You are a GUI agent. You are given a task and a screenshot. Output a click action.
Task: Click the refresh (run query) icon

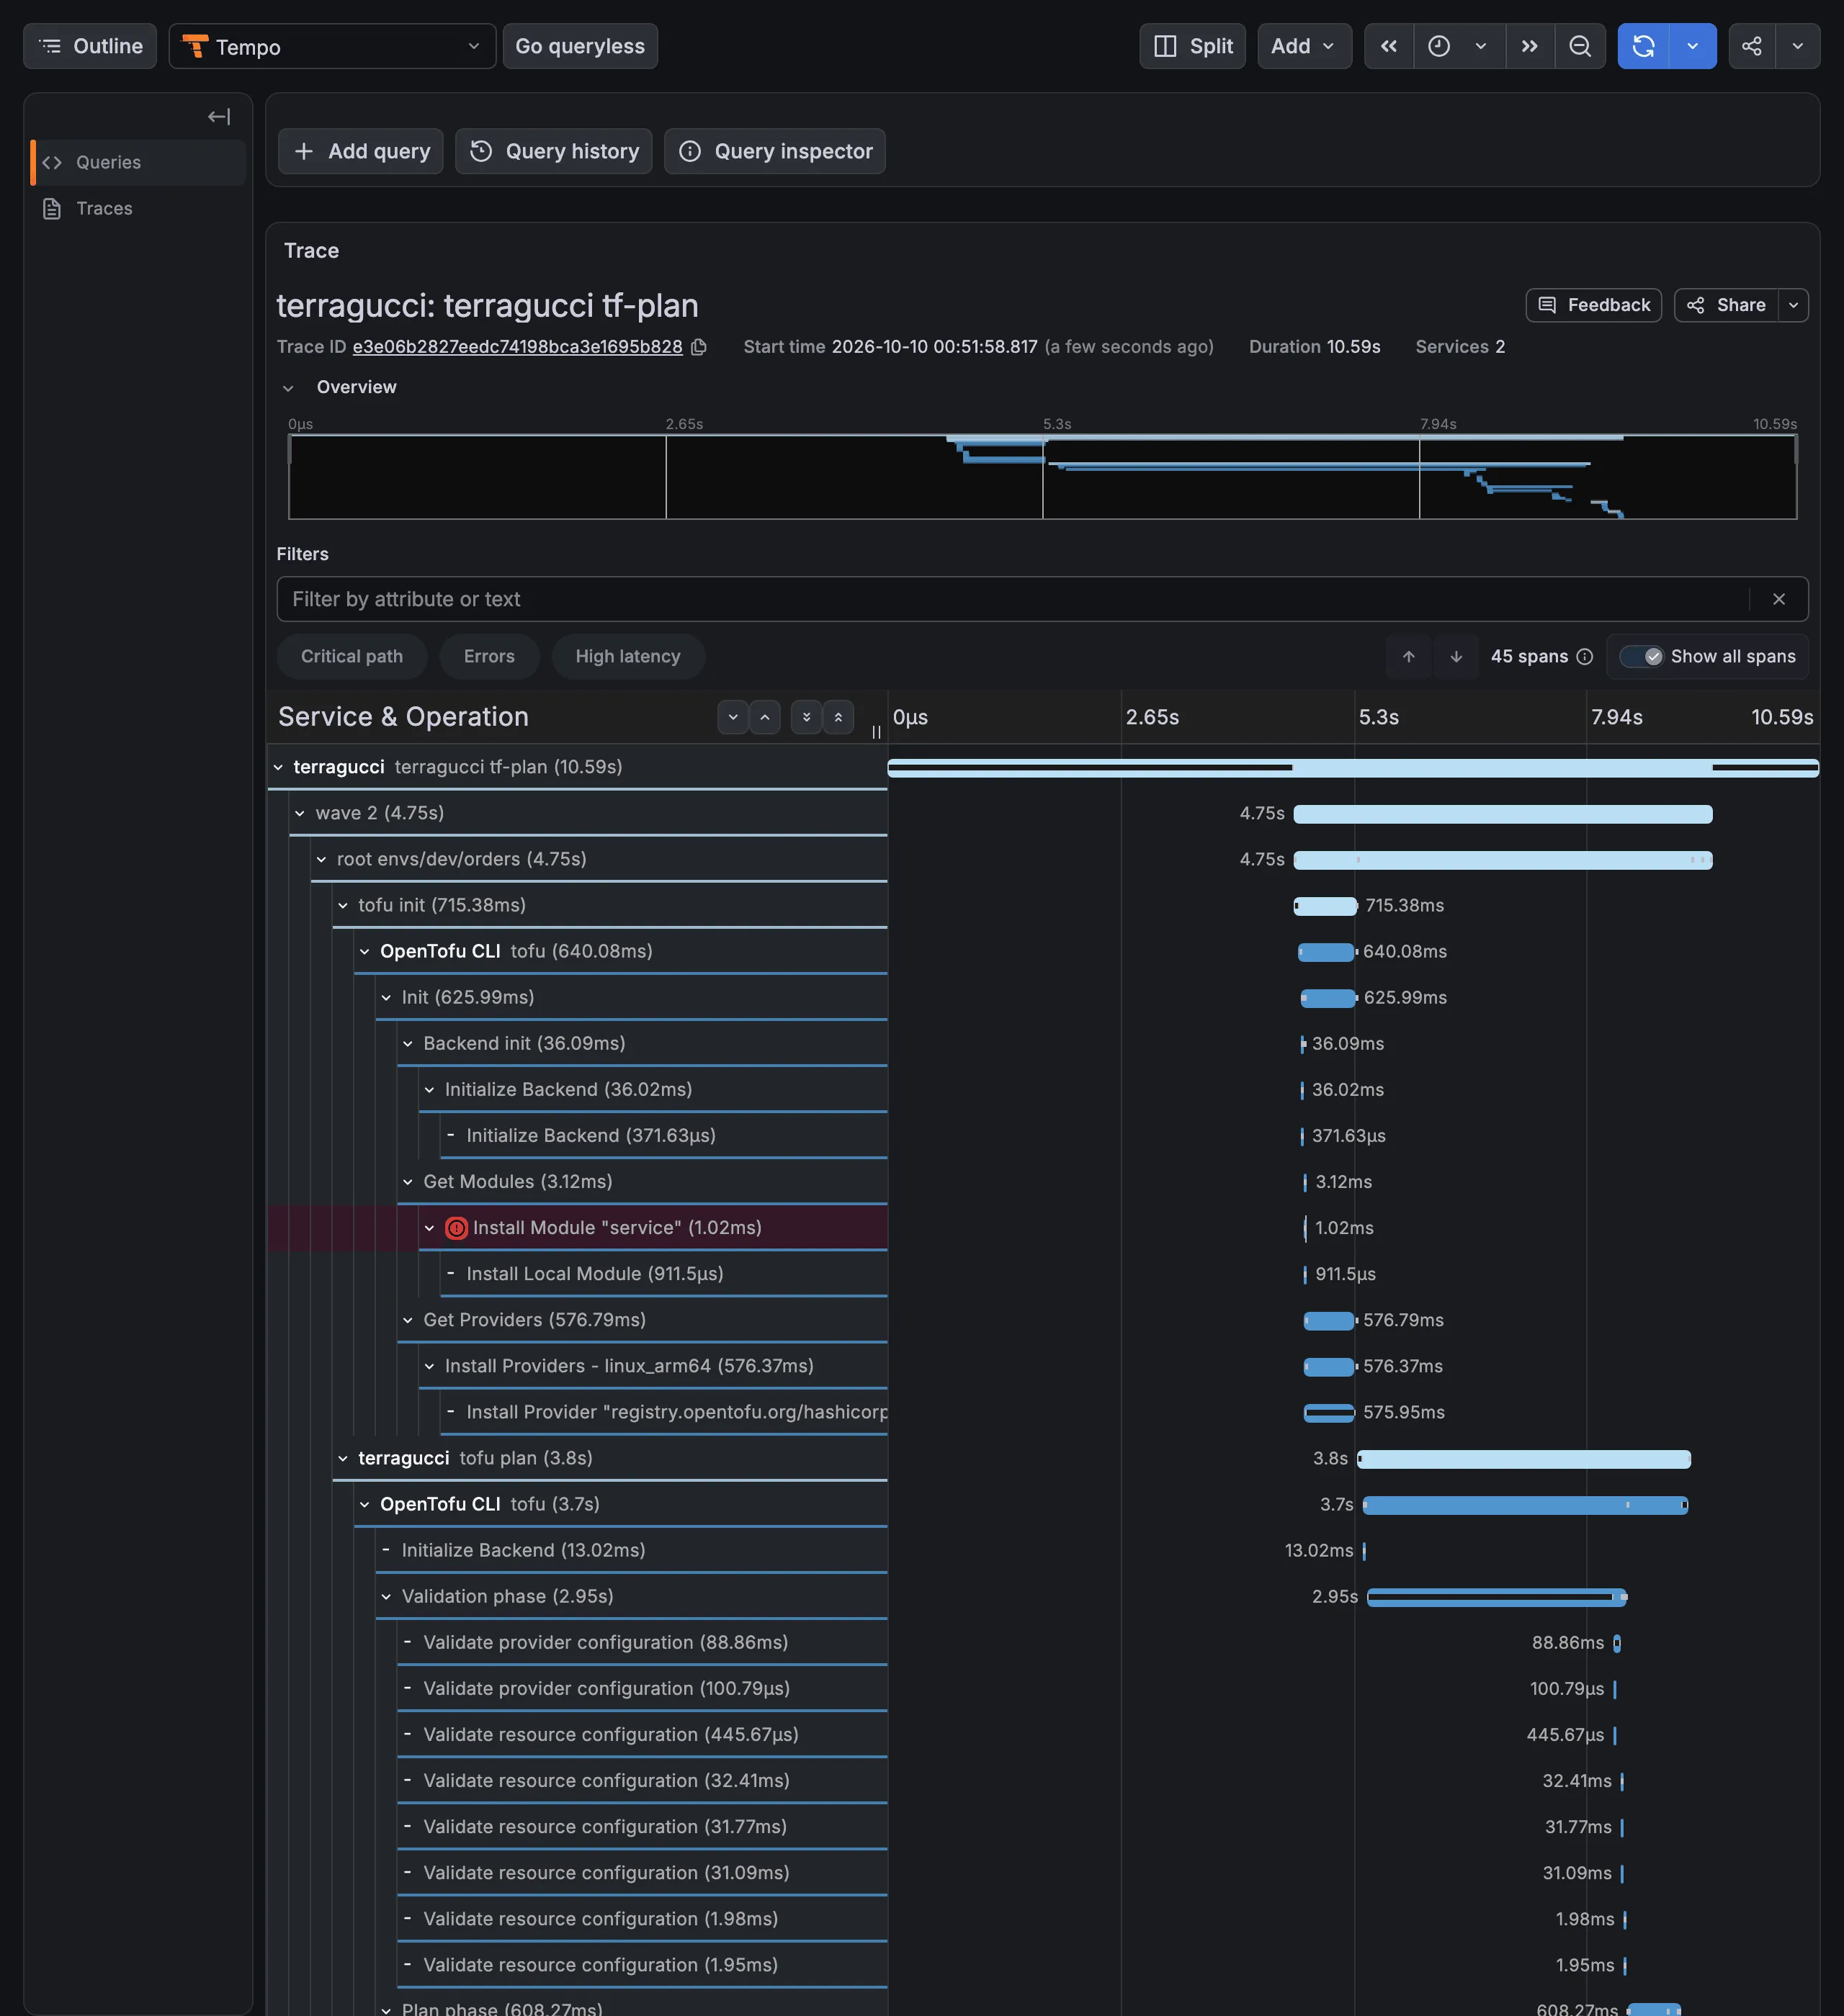coord(1644,46)
